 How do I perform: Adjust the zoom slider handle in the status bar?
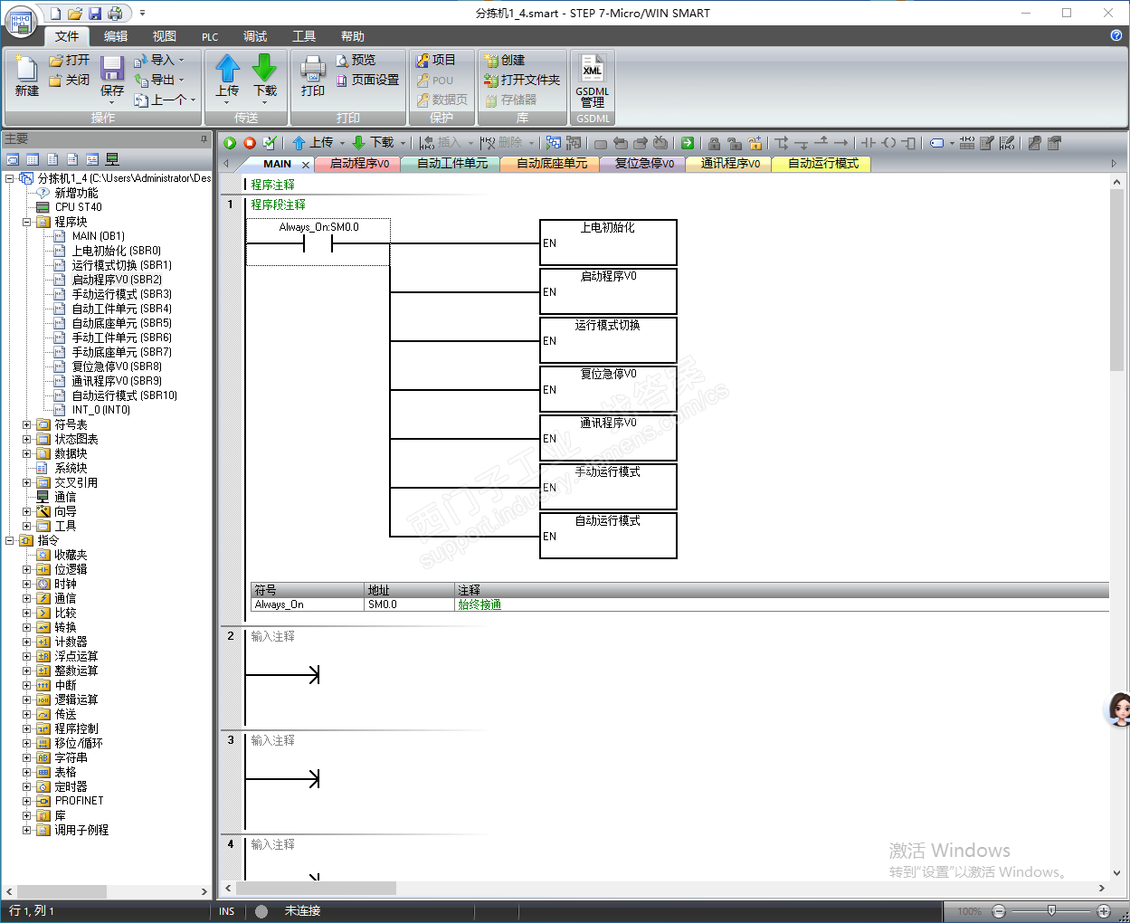1051,911
